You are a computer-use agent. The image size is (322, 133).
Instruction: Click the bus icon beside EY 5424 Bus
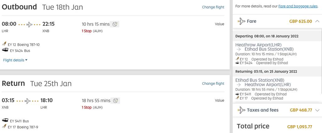[x=5, y=50]
